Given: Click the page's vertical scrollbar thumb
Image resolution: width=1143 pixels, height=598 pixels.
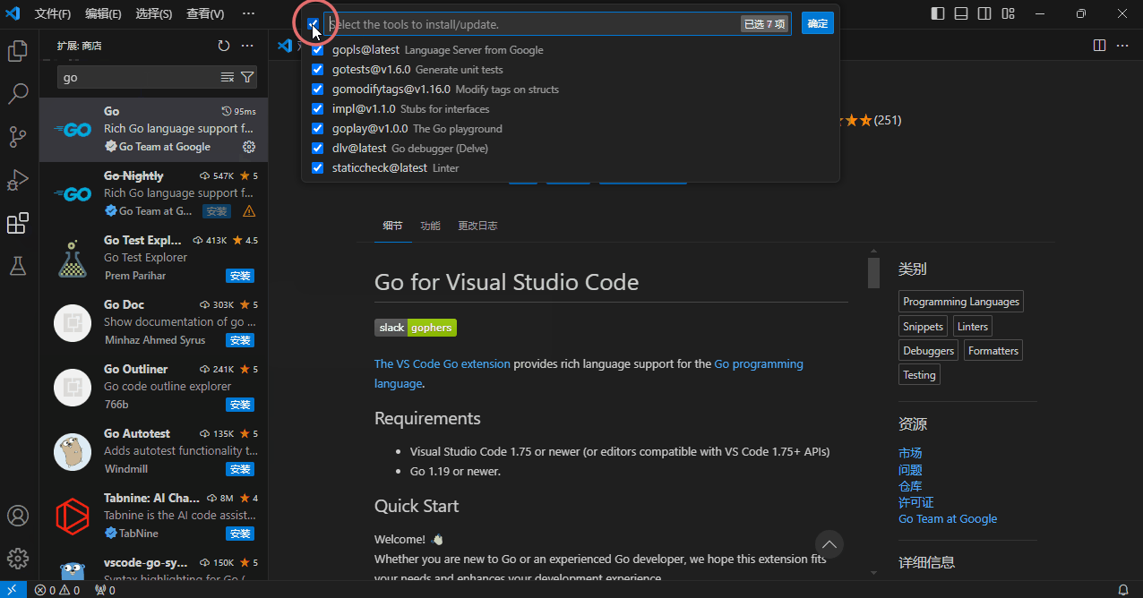Looking at the screenshot, I should [x=873, y=273].
